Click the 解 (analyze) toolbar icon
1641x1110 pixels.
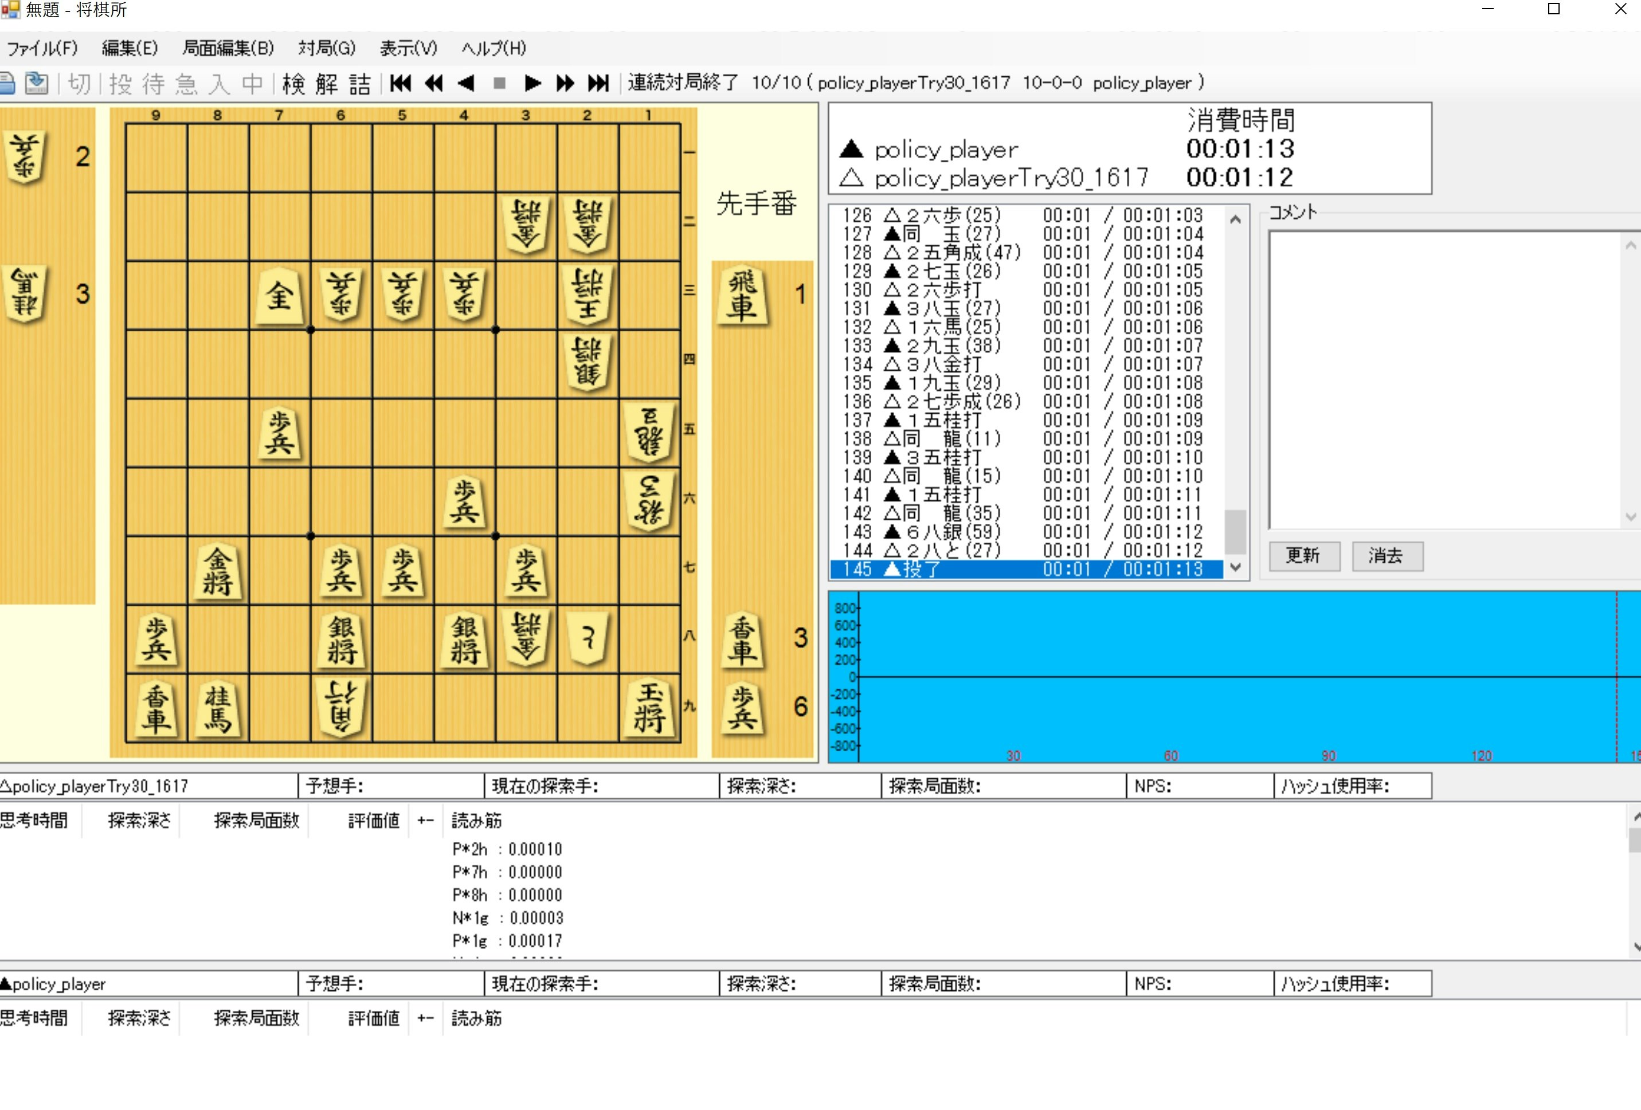(327, 84)
